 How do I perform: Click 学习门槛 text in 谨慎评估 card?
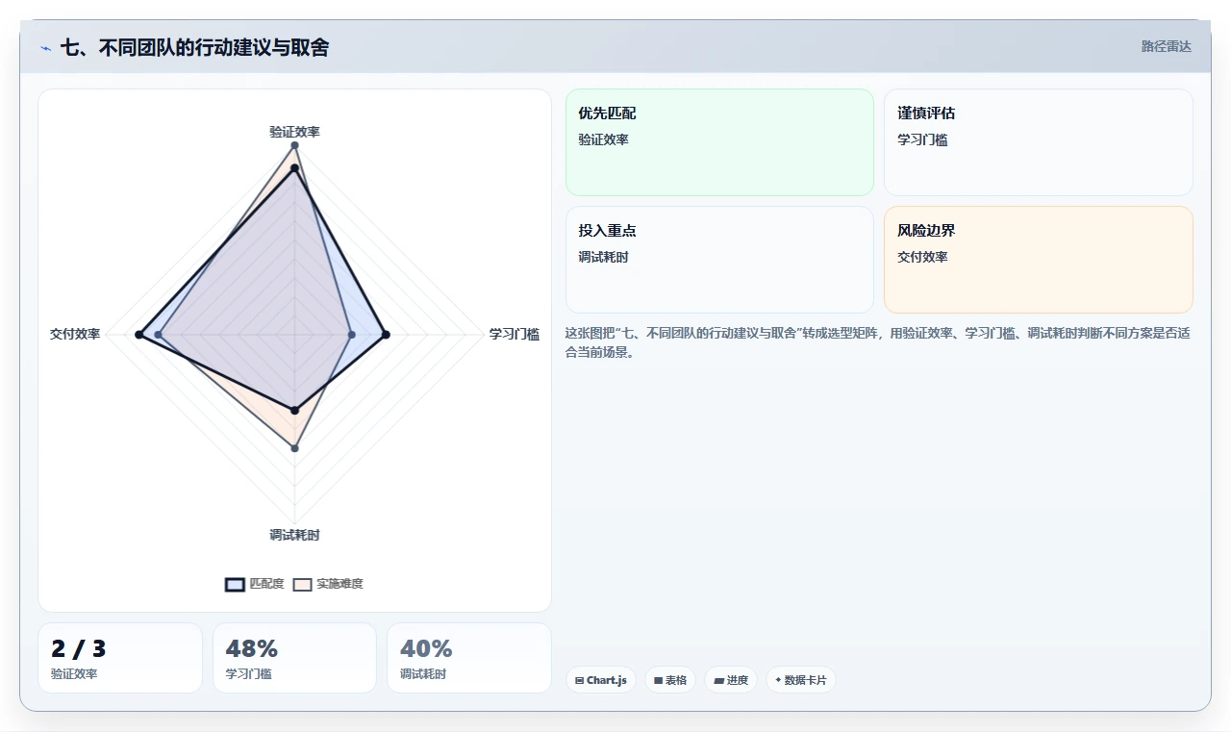922,139
